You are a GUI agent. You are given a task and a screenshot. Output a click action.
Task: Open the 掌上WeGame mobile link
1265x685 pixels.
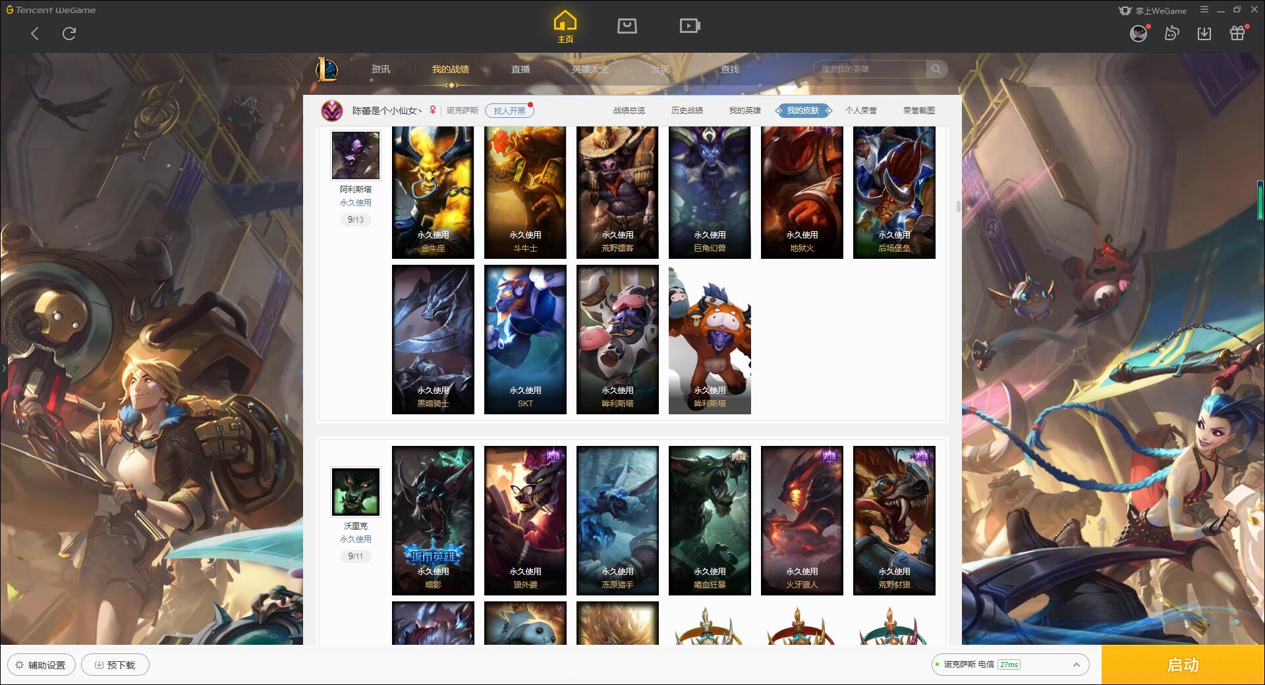1152,11
